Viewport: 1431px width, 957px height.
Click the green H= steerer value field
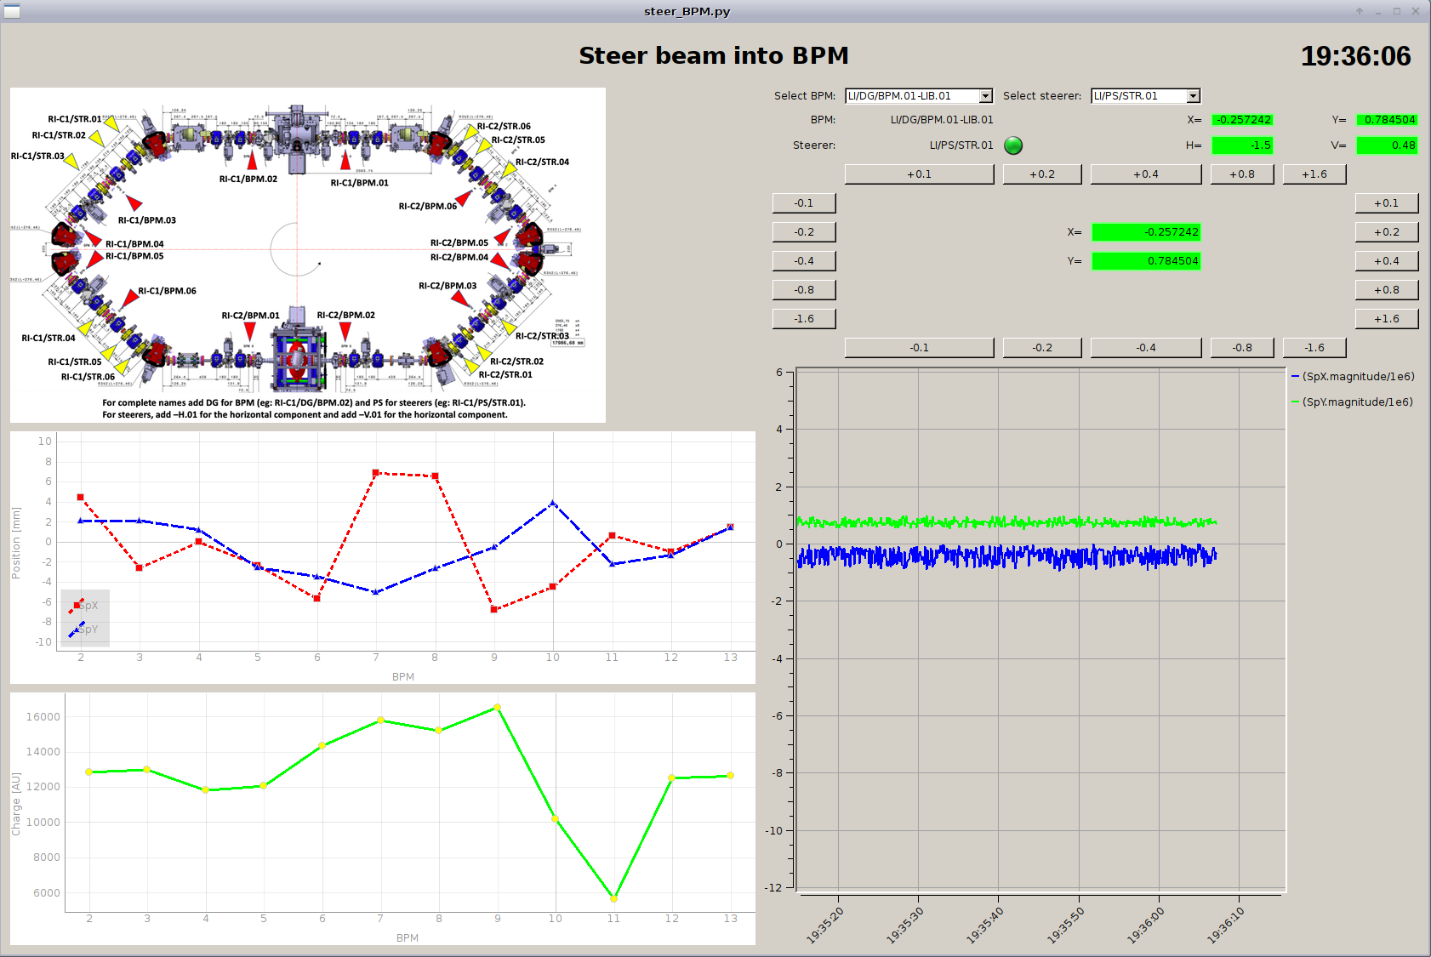(1241, 145)
